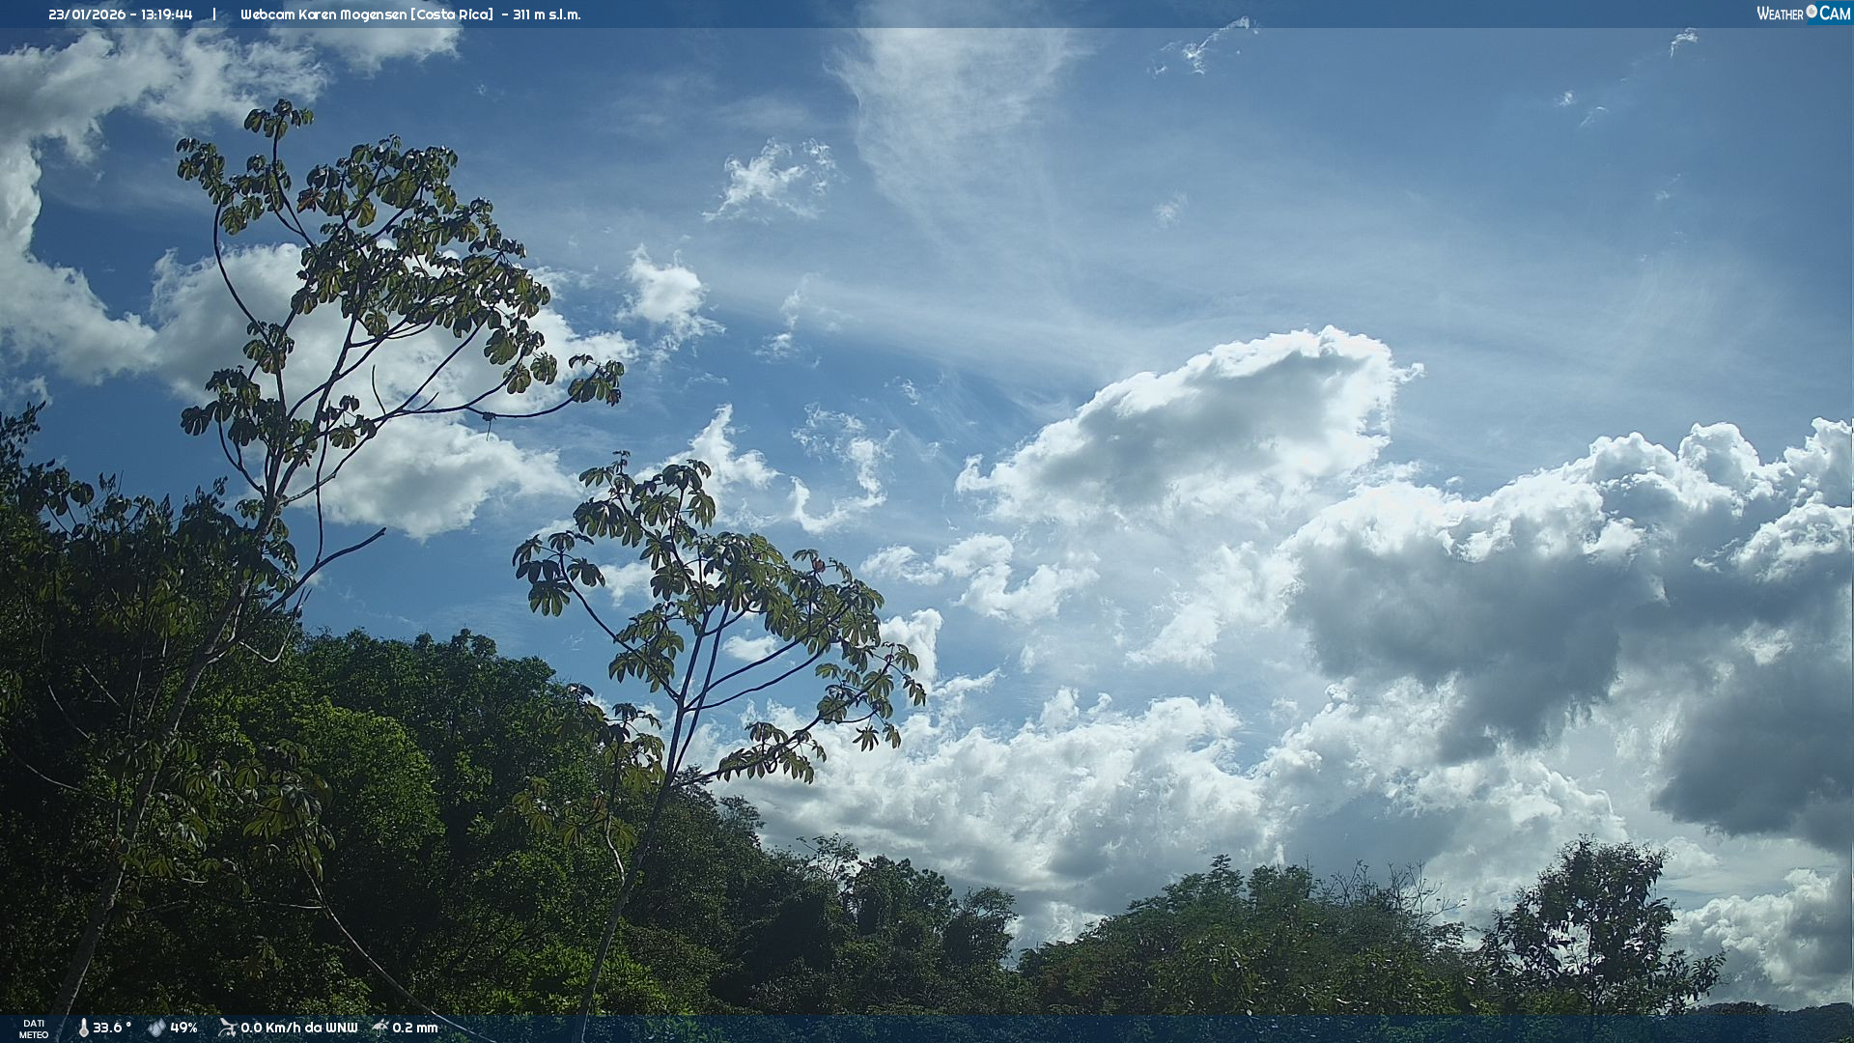Click the humidity water drops icon
This screenshot has height=1043, width=1854.
pos(156,1028)
